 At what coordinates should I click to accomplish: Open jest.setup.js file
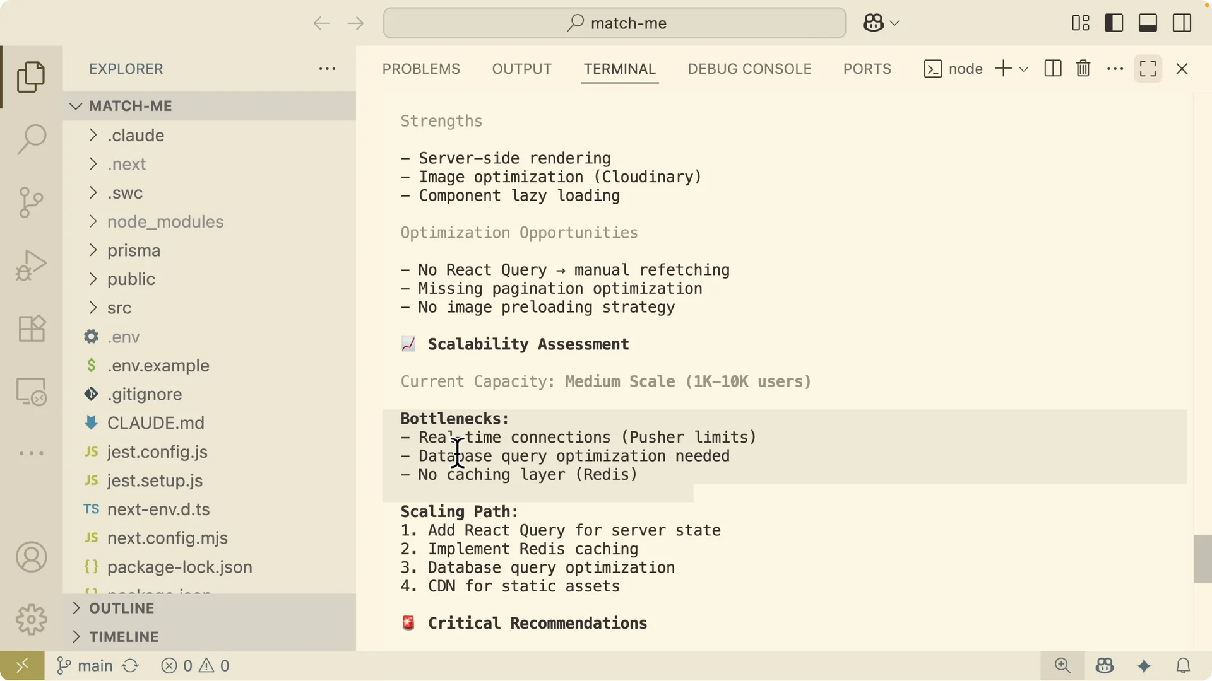[210, 480]
